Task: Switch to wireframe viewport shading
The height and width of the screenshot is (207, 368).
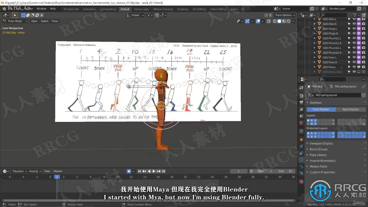Action: [x=275, y=21]
